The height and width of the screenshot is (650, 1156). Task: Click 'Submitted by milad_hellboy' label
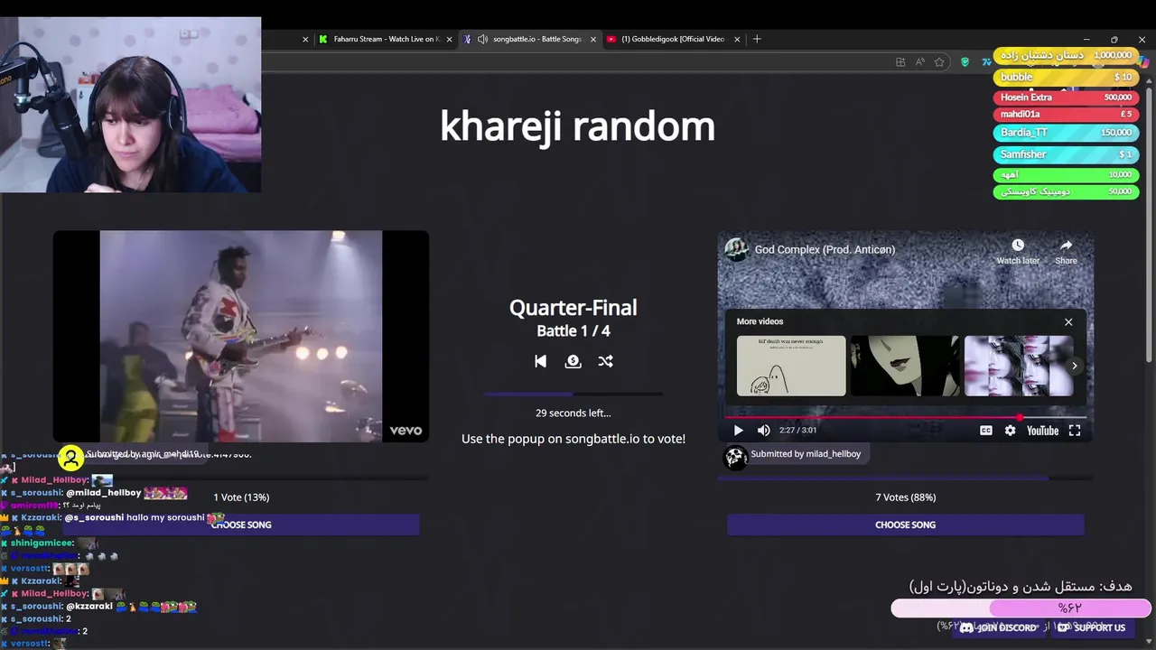click(x=806, y=454)
